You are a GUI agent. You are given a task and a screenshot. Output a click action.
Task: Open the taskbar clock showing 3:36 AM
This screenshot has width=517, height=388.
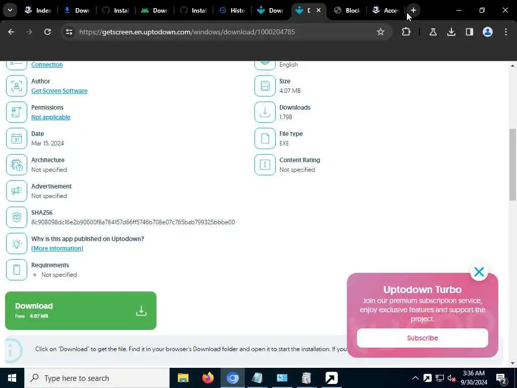click(474, 378)
